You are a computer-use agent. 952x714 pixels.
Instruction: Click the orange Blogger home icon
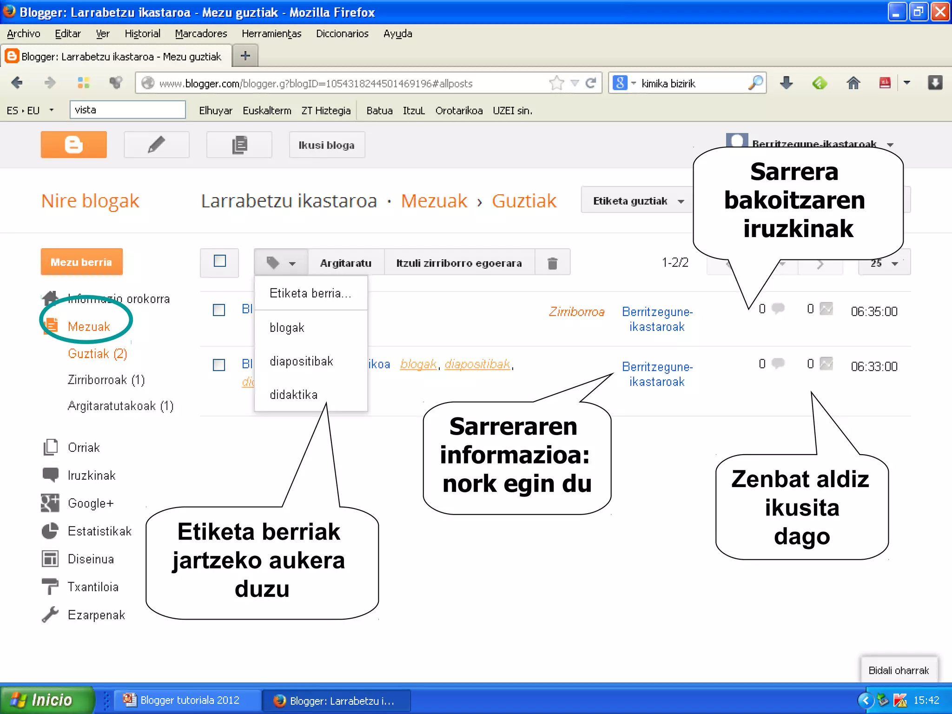tap(73, 145)
